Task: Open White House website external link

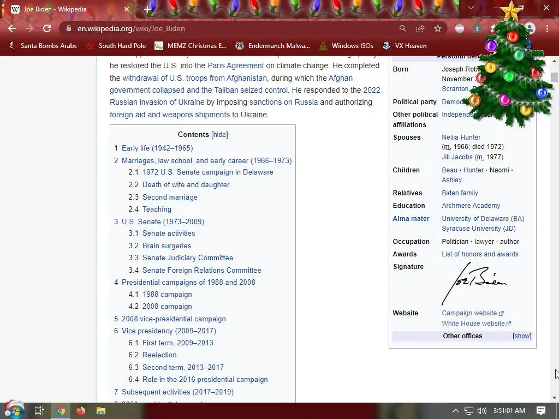Action: click(477, 324)
